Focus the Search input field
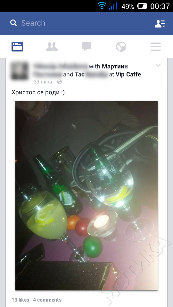Image resolution: width=173 pixels, height=307 pixels. 77,23
